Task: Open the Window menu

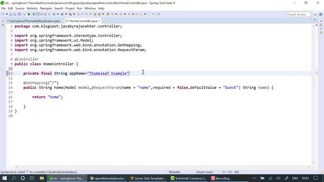Action: [90, 9]
